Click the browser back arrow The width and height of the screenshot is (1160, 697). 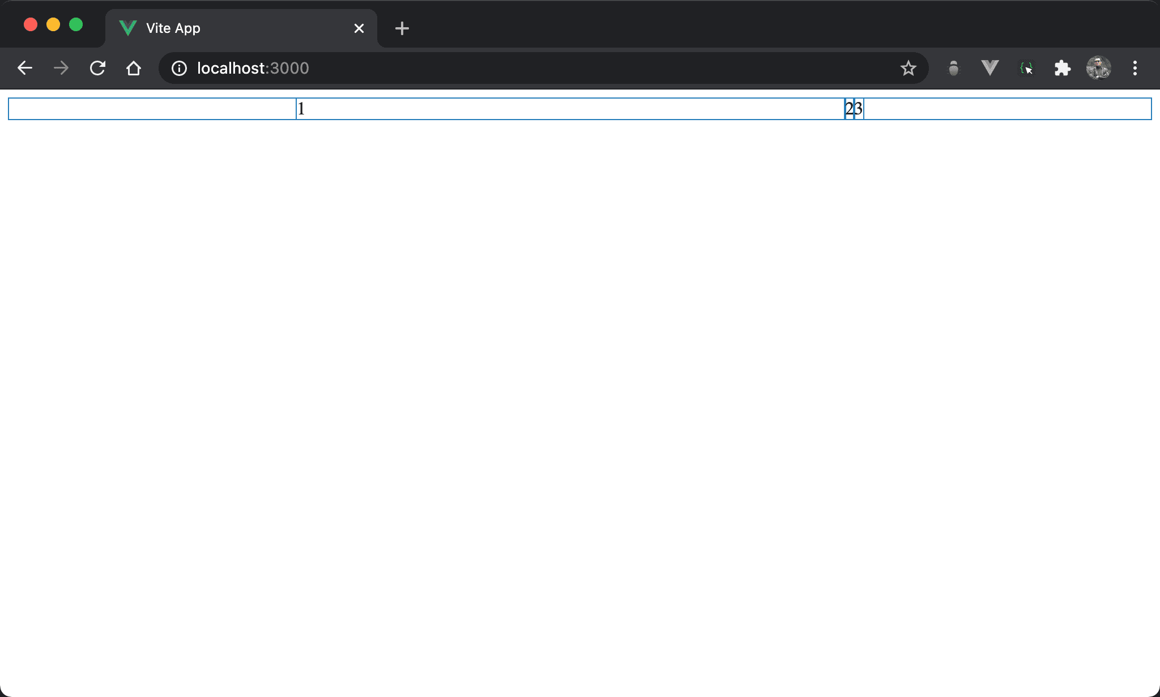[25, 68]
